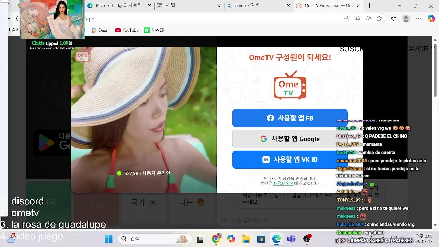Open the favorites list icon
Screen dimensions: 439x247
pyautogui.click(x=394, y=19)
